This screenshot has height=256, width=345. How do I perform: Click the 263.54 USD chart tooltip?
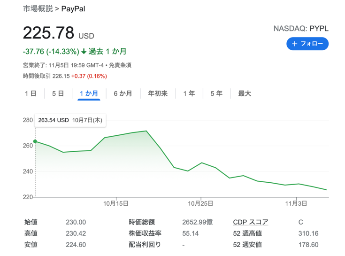pos(70,120)
